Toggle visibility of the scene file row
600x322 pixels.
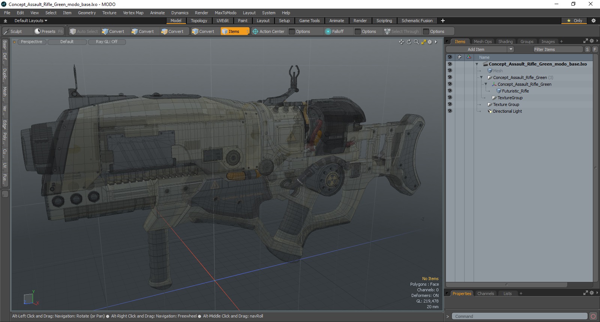pyautogui.click(x=450, y=64)
